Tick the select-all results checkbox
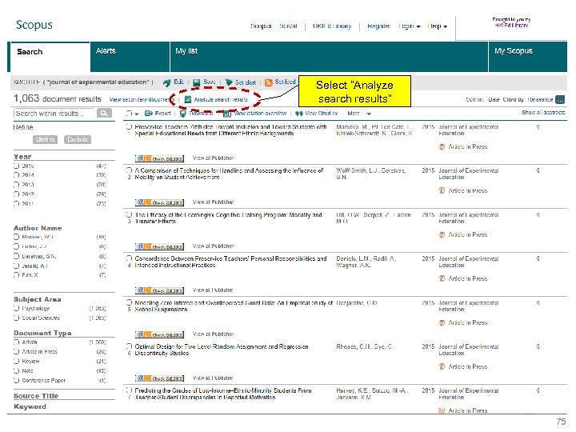Viewport: 576px width, 432px height. (129, 114)
